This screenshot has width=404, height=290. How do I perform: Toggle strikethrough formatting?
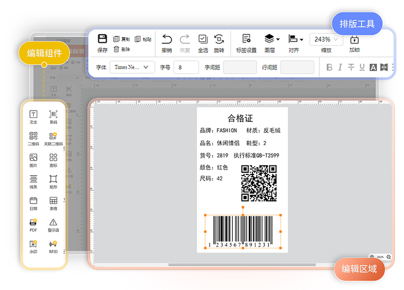click(x=351, y=67)
